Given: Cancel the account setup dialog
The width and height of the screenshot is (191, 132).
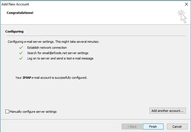Looking at the screenshot, I should [x=177, y=127].
